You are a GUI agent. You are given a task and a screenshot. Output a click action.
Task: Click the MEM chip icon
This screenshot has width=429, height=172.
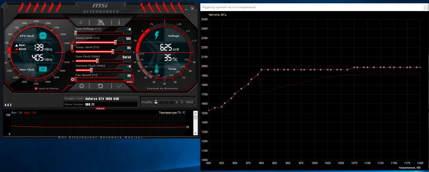click(x=43, y=69)
